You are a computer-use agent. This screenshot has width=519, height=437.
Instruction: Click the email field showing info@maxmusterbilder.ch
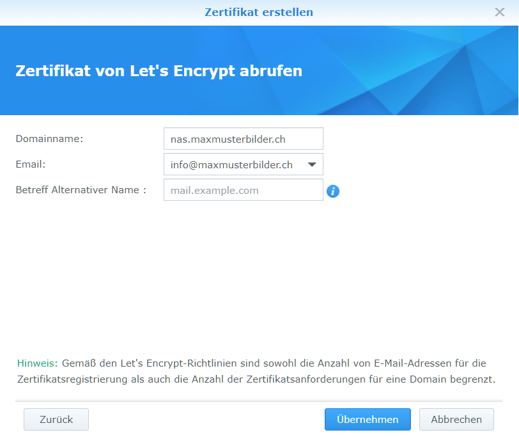tap(236, 164)
